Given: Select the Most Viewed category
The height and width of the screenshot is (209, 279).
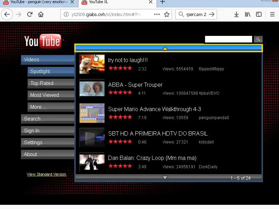Looking at the screenshot, I should (51, 95).
